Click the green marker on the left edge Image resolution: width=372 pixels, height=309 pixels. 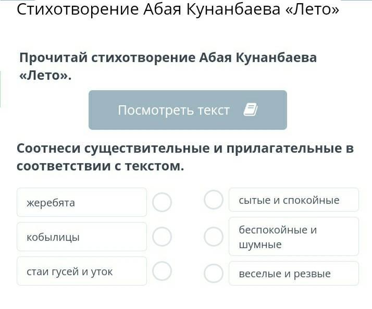pos(1,89)
